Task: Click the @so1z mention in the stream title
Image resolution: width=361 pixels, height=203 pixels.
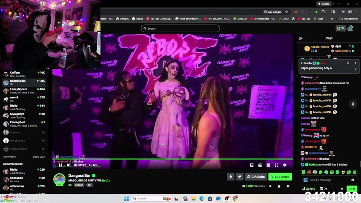Action: pos(105,180)
